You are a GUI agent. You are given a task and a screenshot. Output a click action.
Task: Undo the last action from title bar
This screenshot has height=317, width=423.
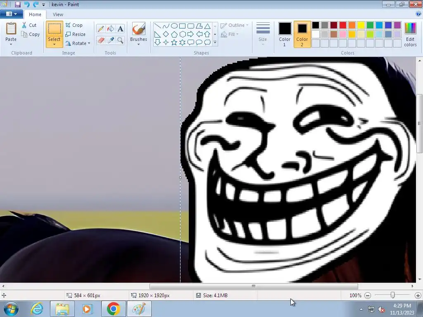pyautogui.click(x=26, y=4)
